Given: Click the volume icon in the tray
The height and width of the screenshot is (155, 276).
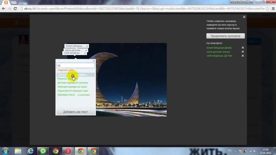Looking at the screenshot, I should [254, 151].
